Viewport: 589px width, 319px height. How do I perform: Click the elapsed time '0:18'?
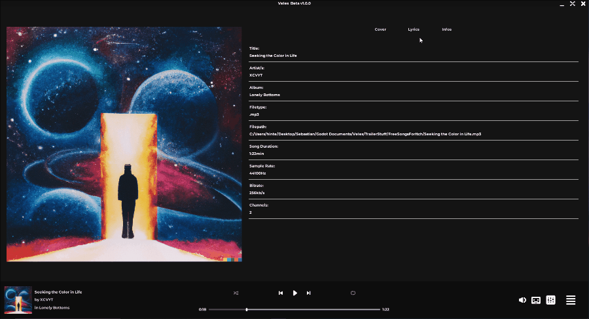(x=202, y=310)
